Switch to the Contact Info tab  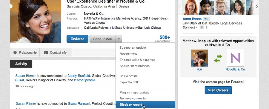pos(55,53)
